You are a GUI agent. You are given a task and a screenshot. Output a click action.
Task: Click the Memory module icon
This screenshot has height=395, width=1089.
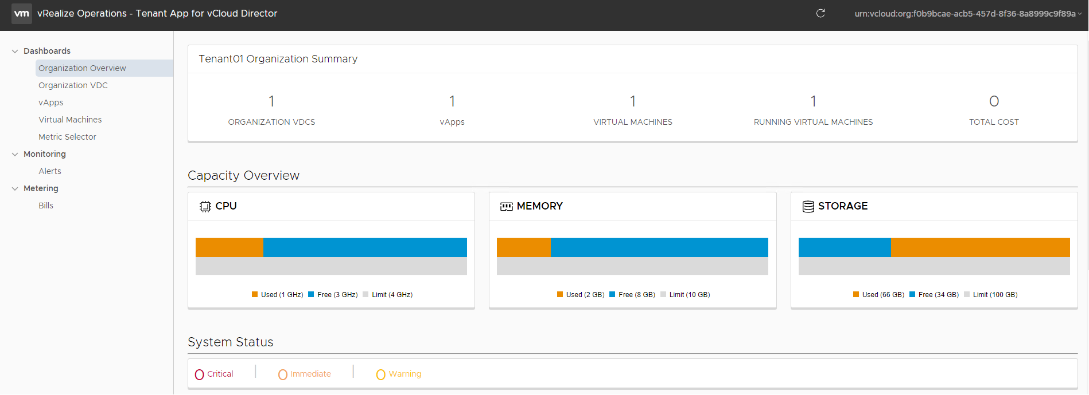506,207
